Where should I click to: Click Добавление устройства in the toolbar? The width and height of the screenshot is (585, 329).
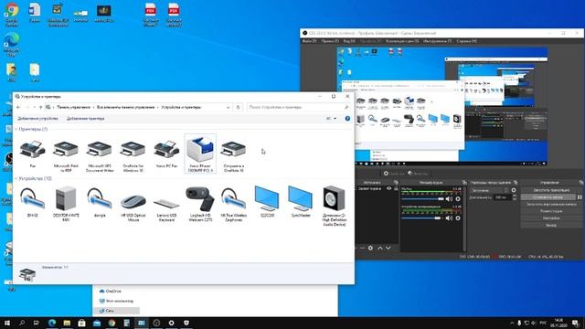37,119
